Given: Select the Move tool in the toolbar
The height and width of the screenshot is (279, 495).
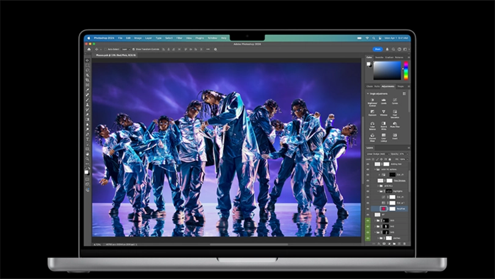Looking at the screenshot, I should 87,61.
